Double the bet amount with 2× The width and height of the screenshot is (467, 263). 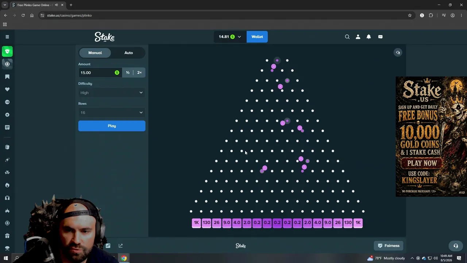click(x=139, y=73)
